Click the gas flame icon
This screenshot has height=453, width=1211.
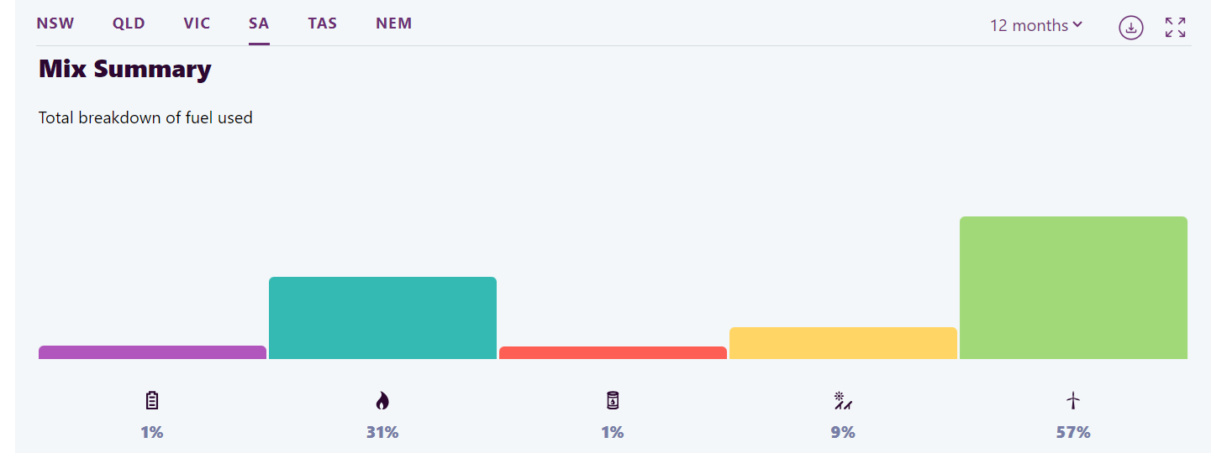coord(382,401)
